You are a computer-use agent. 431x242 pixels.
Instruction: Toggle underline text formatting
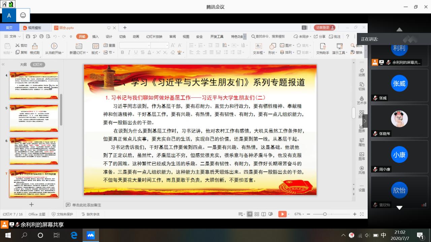pyautogui.click(x=136, y=52)
